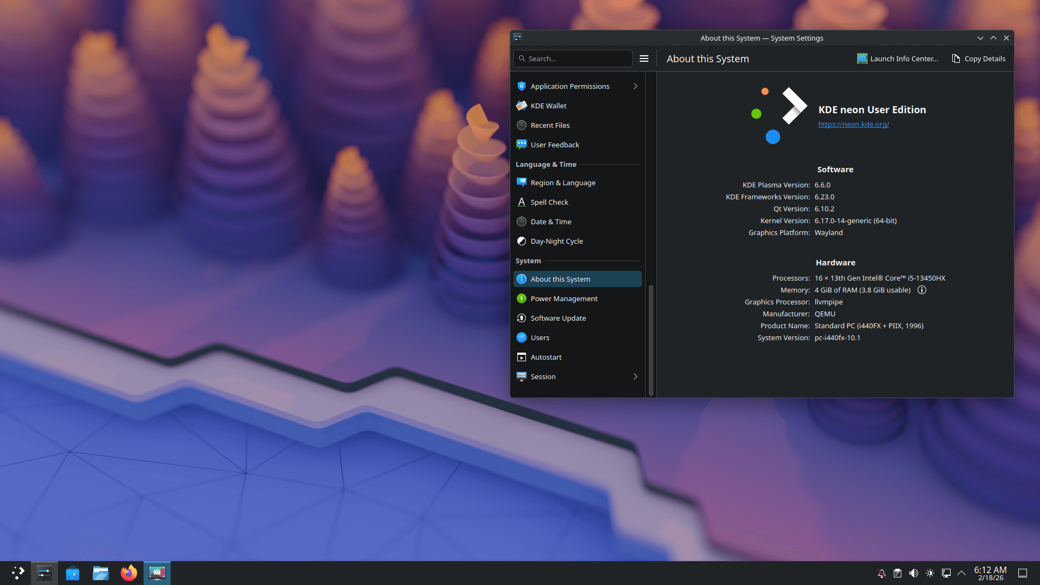Toggle show desktop at taskbar end
1040x585 pixels.
1023,573
